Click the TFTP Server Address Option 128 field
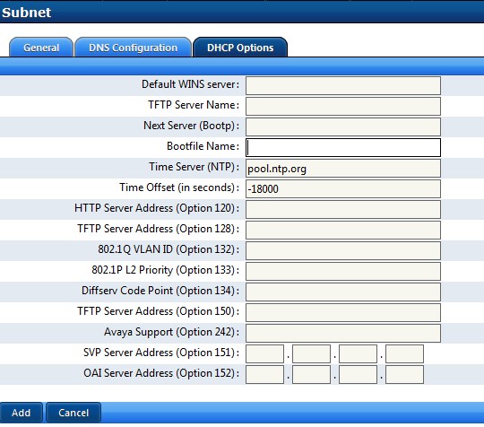484x427 pixels. pos(343,230)
